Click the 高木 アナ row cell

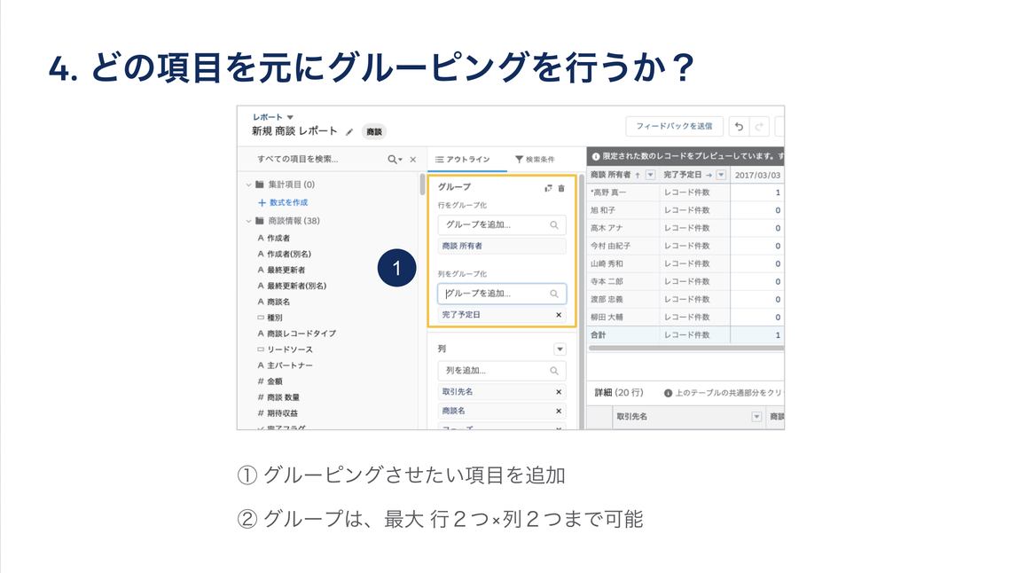tap(623, 228)
